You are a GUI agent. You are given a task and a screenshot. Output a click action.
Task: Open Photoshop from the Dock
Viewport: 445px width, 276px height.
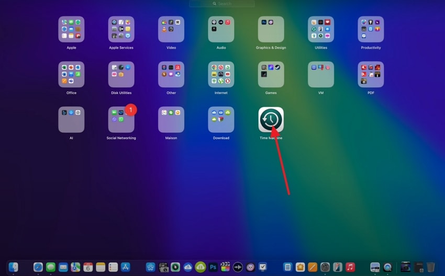click(213, 267)
